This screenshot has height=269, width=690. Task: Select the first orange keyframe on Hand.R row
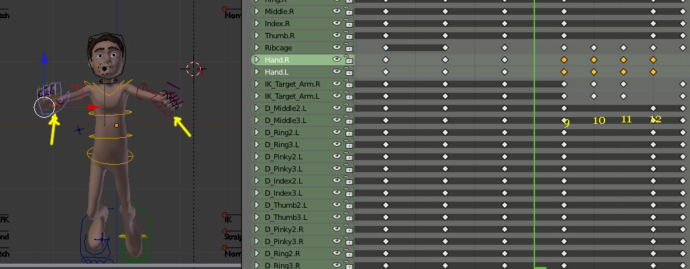click(564, 60)
